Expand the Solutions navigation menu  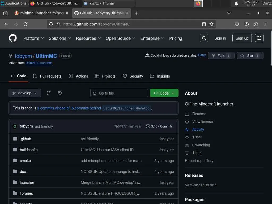tap(60, 38)
